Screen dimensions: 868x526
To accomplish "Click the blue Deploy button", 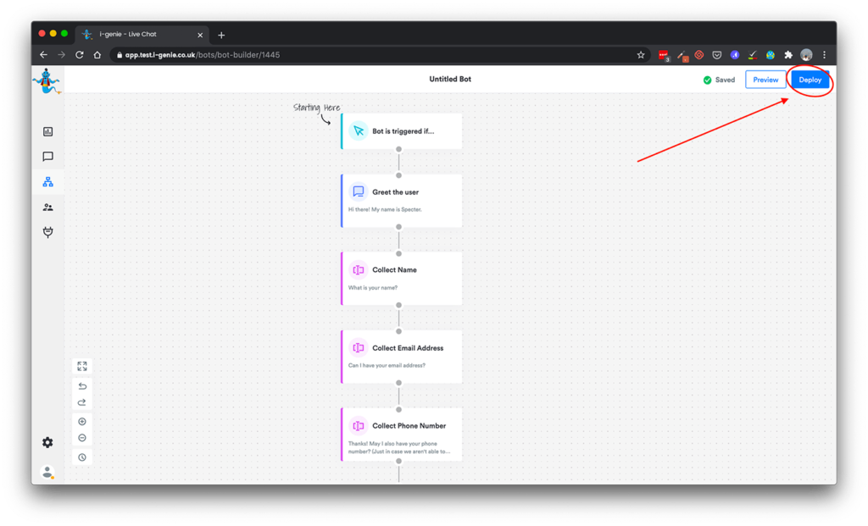I will tap(810, 80).
